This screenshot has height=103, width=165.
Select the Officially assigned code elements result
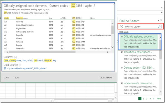(x=139, y=42)
